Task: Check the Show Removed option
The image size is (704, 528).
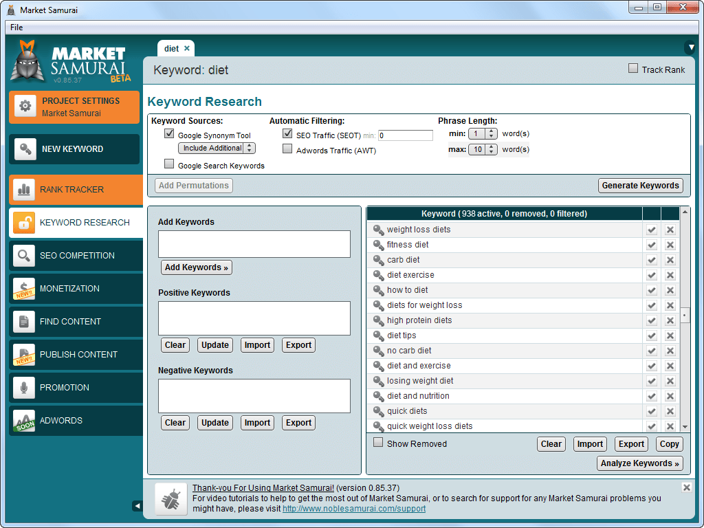Action: point(378,443)
